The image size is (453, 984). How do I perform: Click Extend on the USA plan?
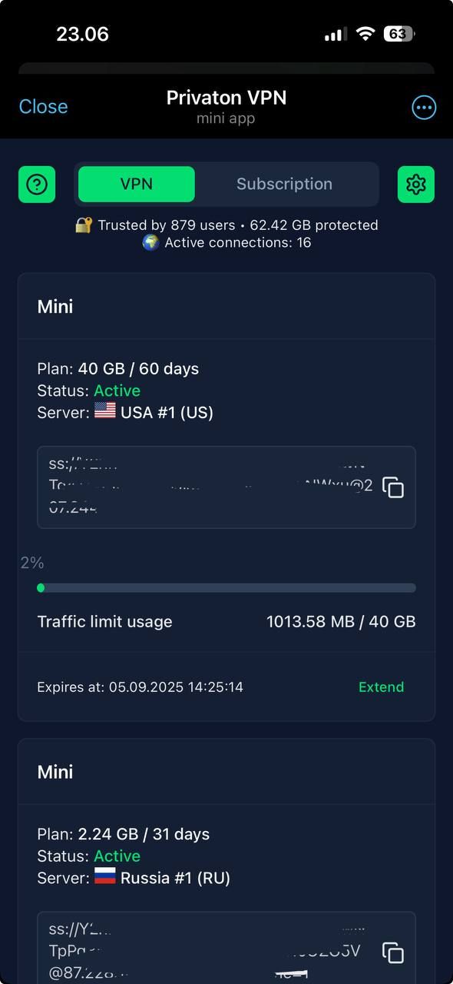coord(381,687)
